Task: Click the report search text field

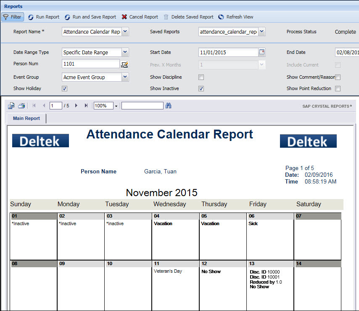Action: point(142,106)
